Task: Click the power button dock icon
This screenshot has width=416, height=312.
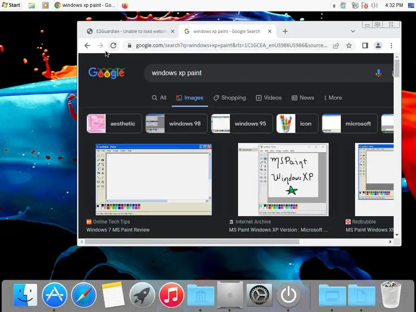Action: [288, 295]
